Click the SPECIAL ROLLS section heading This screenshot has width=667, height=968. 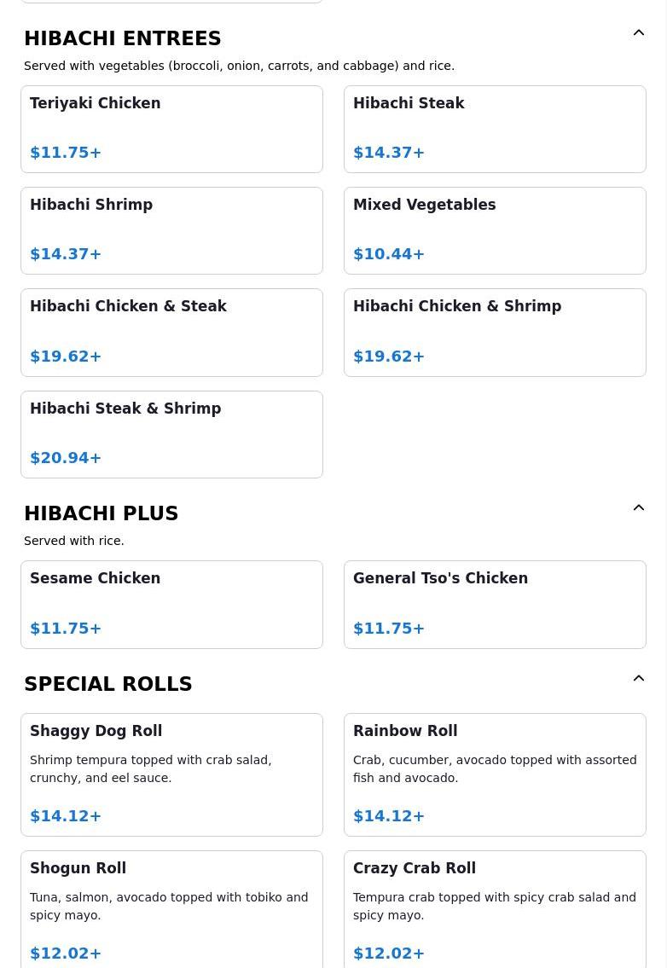coord(107,684)
